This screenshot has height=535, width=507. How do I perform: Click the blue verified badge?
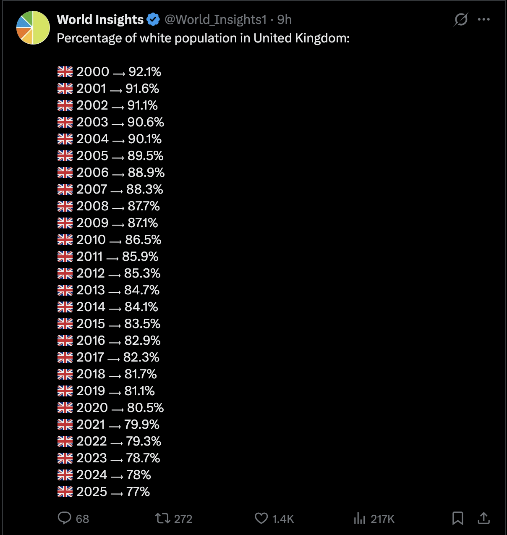(153, 19)
